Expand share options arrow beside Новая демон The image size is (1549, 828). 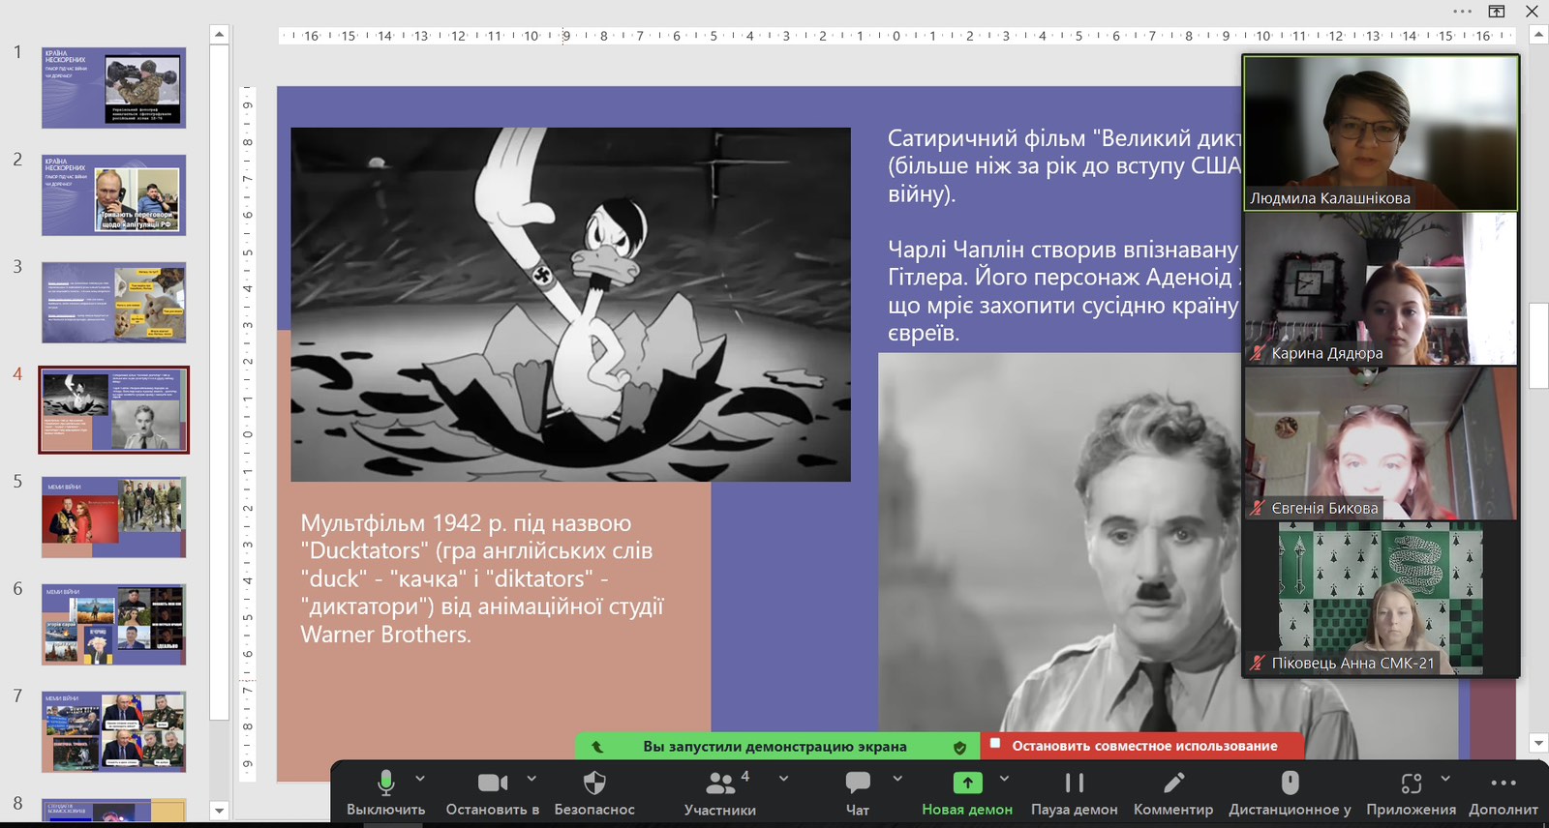(1004, 778)
